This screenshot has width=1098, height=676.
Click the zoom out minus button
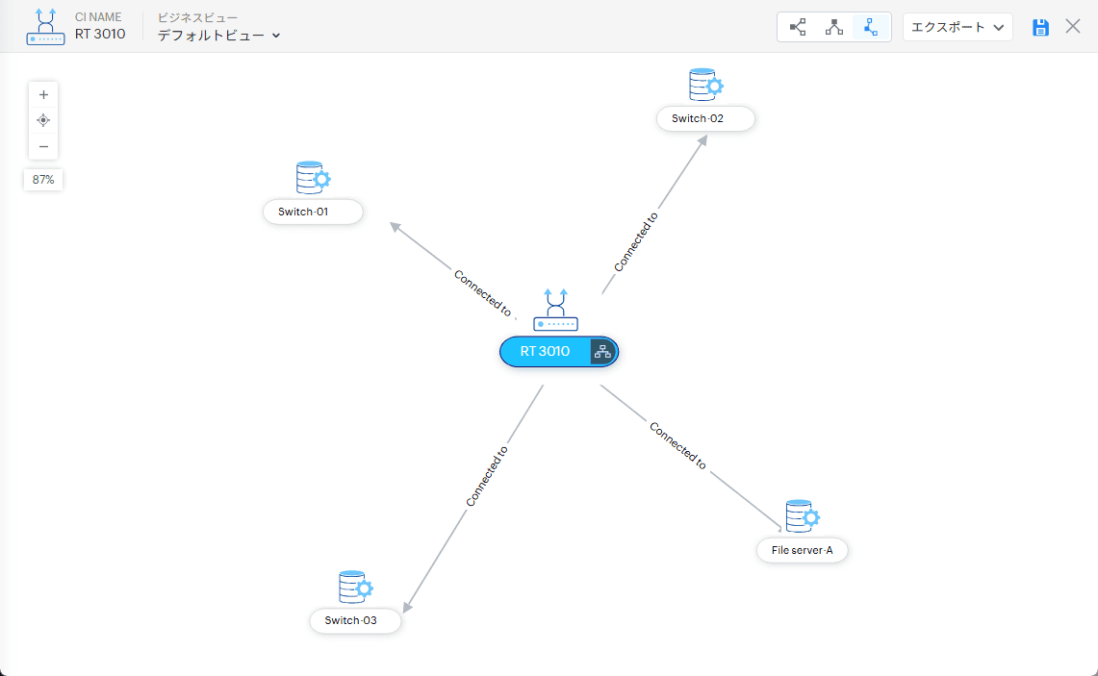43,146
